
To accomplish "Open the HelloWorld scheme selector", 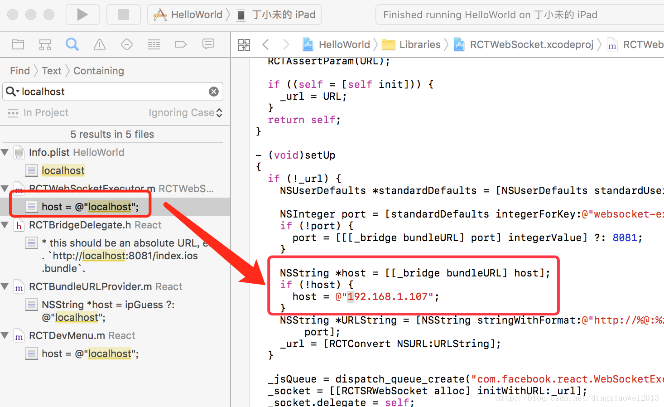I will click(x=188, y=15).
